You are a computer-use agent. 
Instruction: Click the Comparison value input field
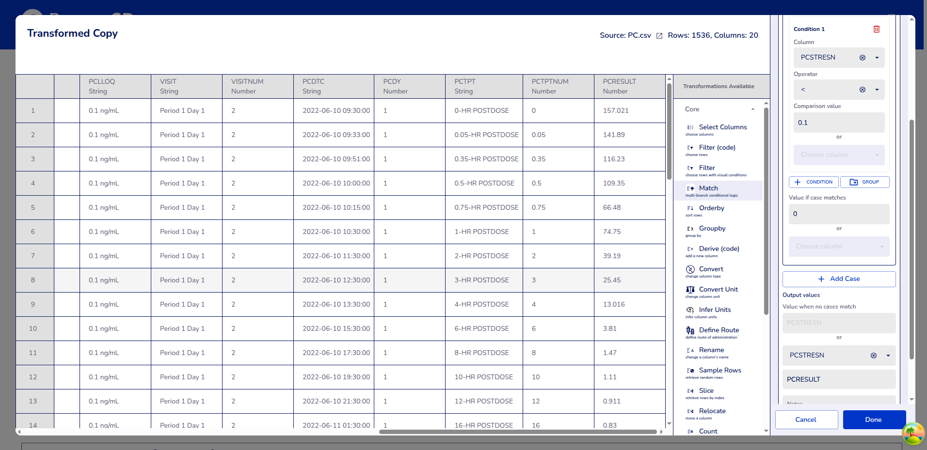pos(839,123)
